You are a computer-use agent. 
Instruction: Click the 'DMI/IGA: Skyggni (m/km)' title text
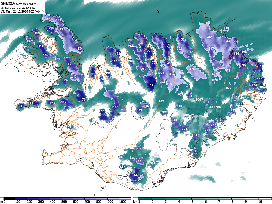point(19,4)
